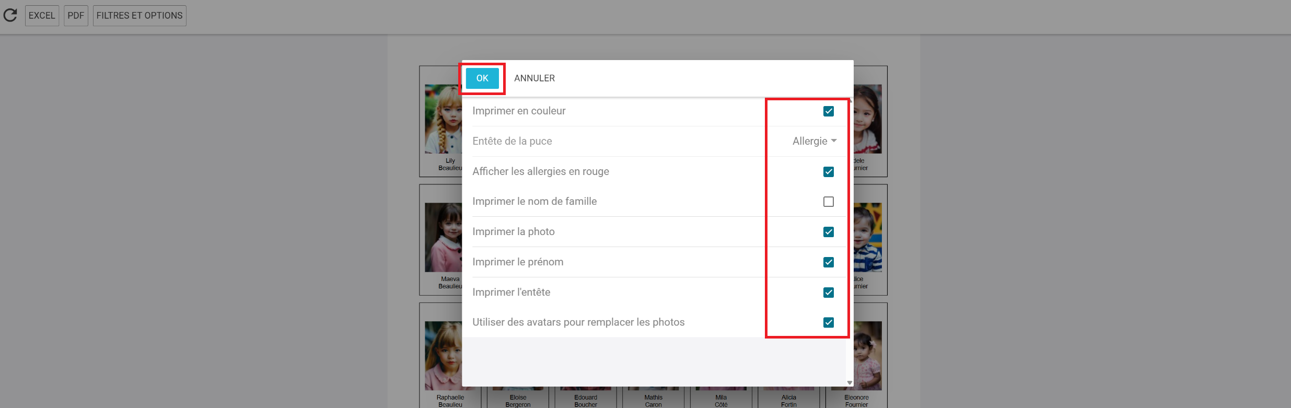The height and width of the screenshot is (408, 1291).
Task: Open FILTRES ET OPTIONS
Action: click(139, 16)
